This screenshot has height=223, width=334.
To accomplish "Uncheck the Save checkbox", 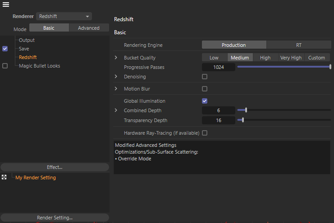I will click(5, 49).
